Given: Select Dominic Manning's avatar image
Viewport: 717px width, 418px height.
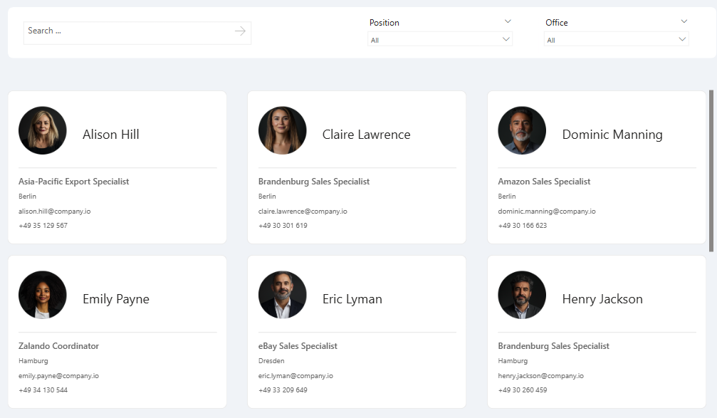Looking at the screenshot, I should tap(522, 130).
